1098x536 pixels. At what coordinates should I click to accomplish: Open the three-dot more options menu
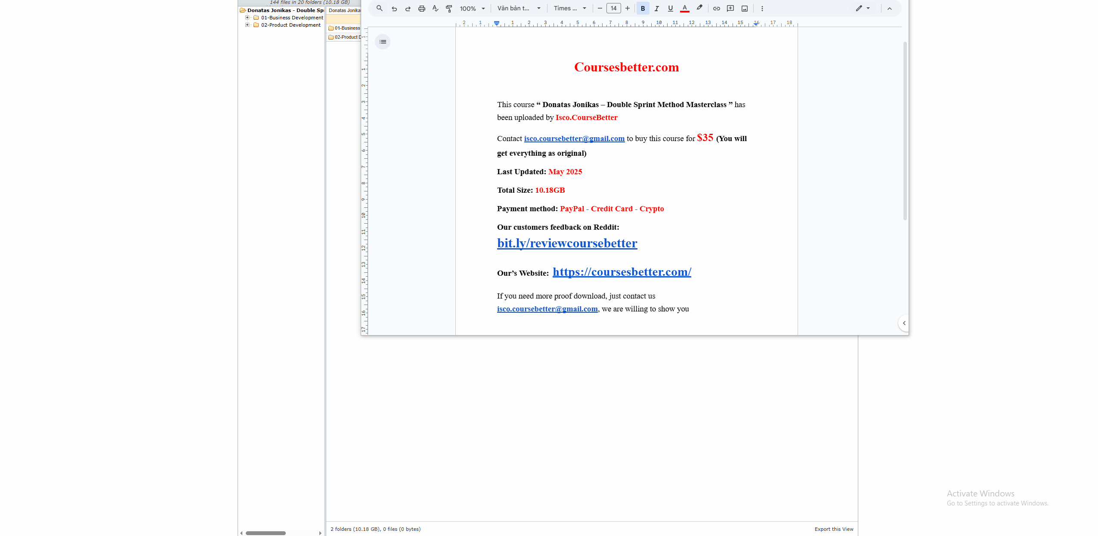[x=762, y=8]
